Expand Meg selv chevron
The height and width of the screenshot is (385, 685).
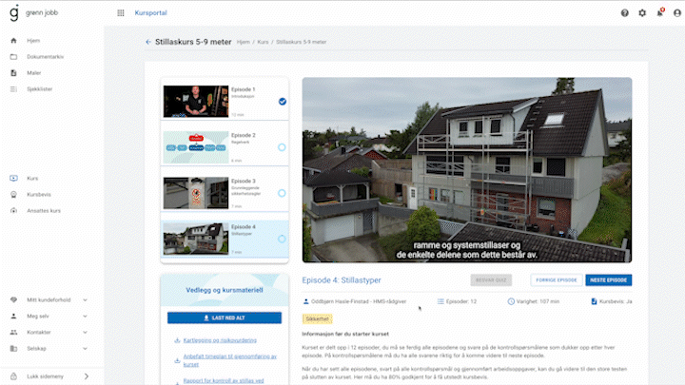point(86,316)
